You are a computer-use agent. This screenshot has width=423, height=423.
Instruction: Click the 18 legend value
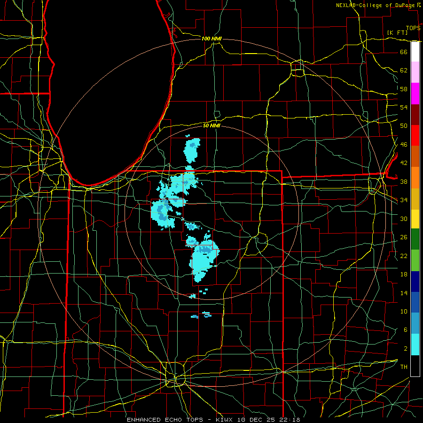[x=404, y=274]
